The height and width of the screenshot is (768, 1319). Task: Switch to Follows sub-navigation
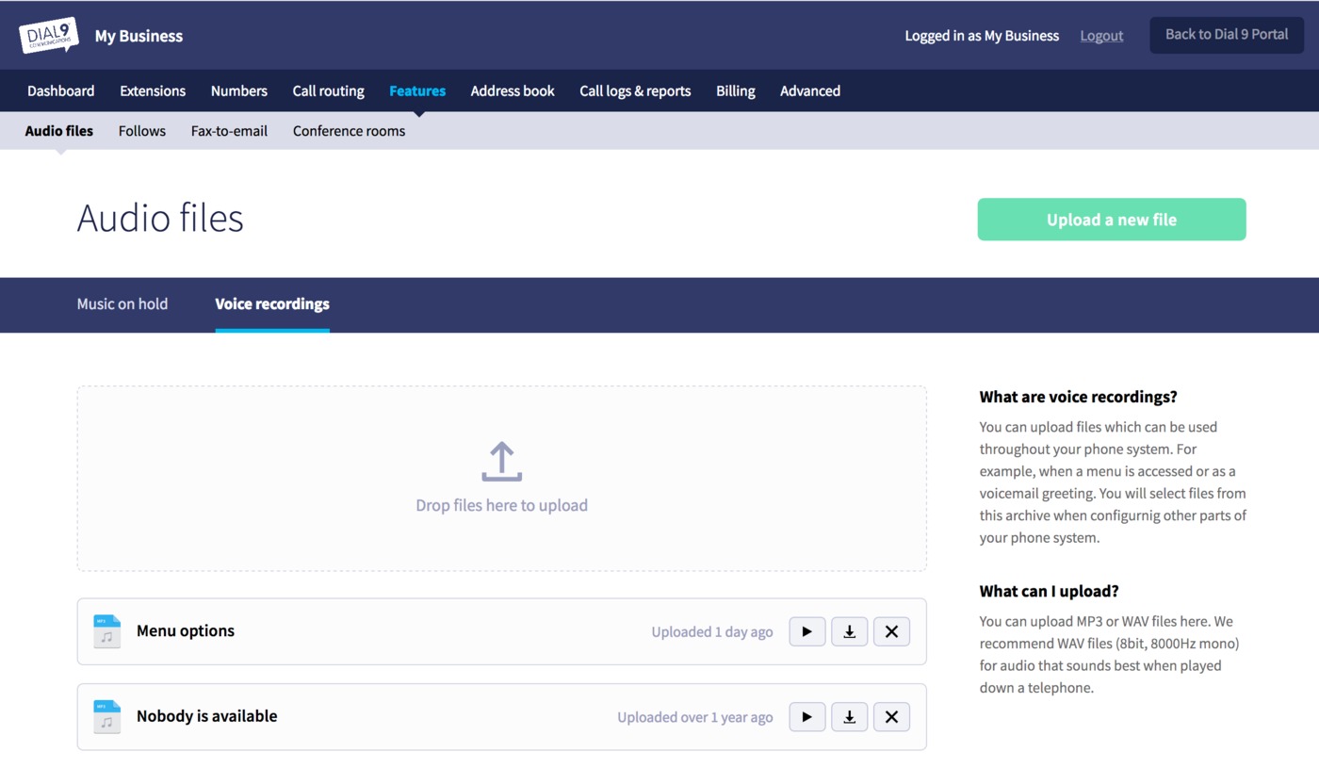(x=142, y=131)
